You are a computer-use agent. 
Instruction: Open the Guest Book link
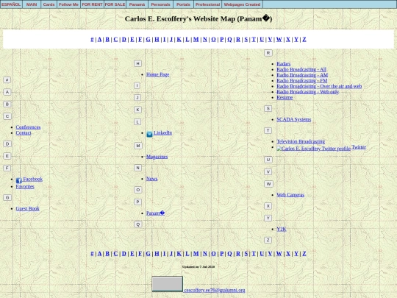pyautogui.click(x=27, y=208)
